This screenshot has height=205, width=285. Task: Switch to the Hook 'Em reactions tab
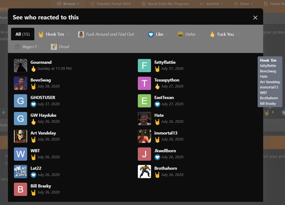pyautogui.click(x=54, y=34)
